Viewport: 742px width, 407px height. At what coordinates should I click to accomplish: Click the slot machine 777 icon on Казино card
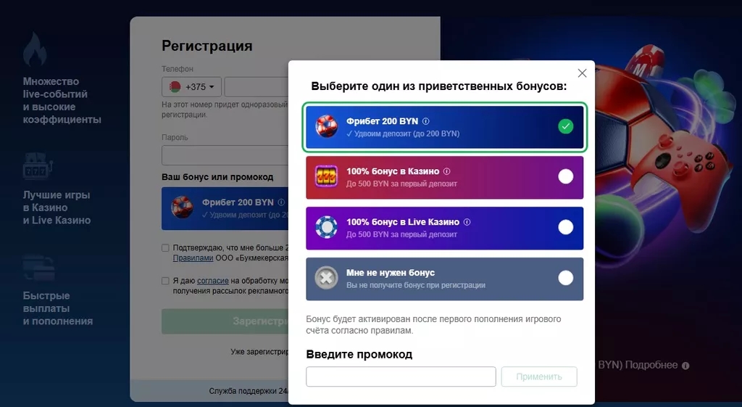(327, 177)
